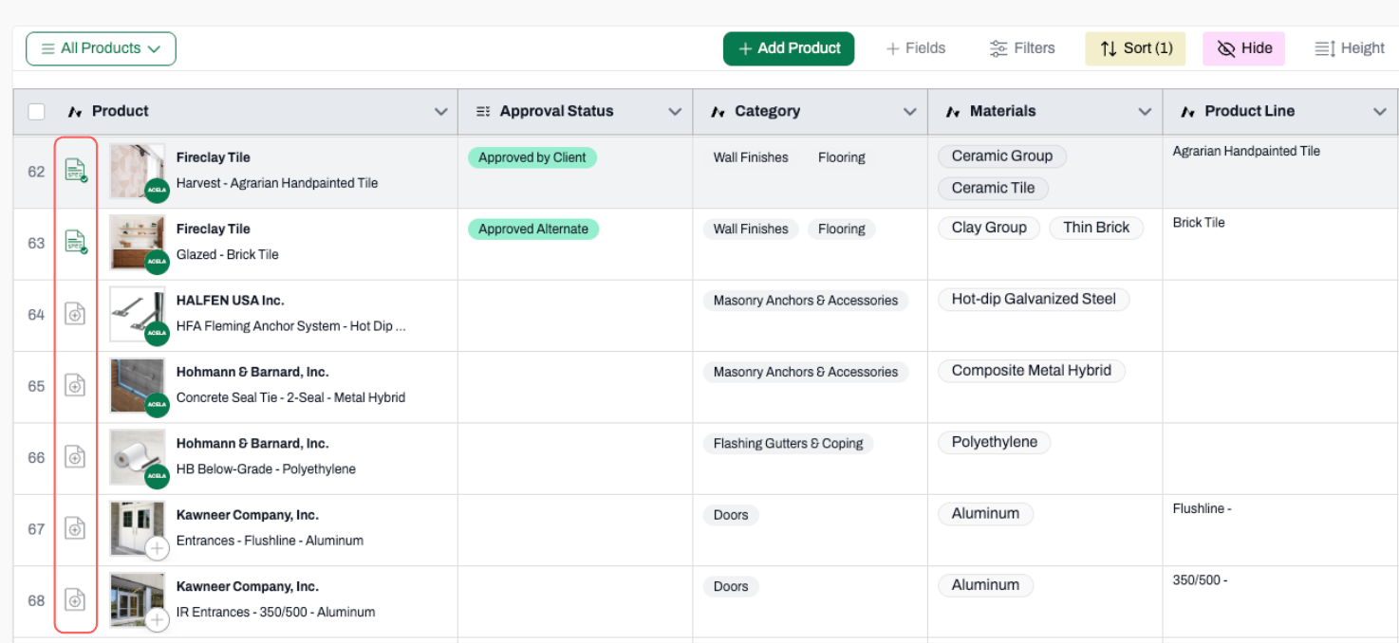Open the HALFEN anchor system product thumbnail
Image resolution: width=1399 pixels, height=643 pixels.
[137, 314]
